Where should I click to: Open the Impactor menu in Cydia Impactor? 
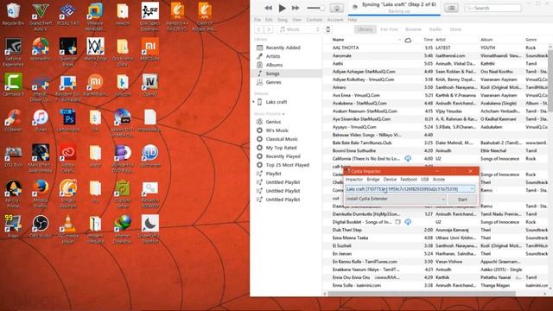[x=354, y=180]
